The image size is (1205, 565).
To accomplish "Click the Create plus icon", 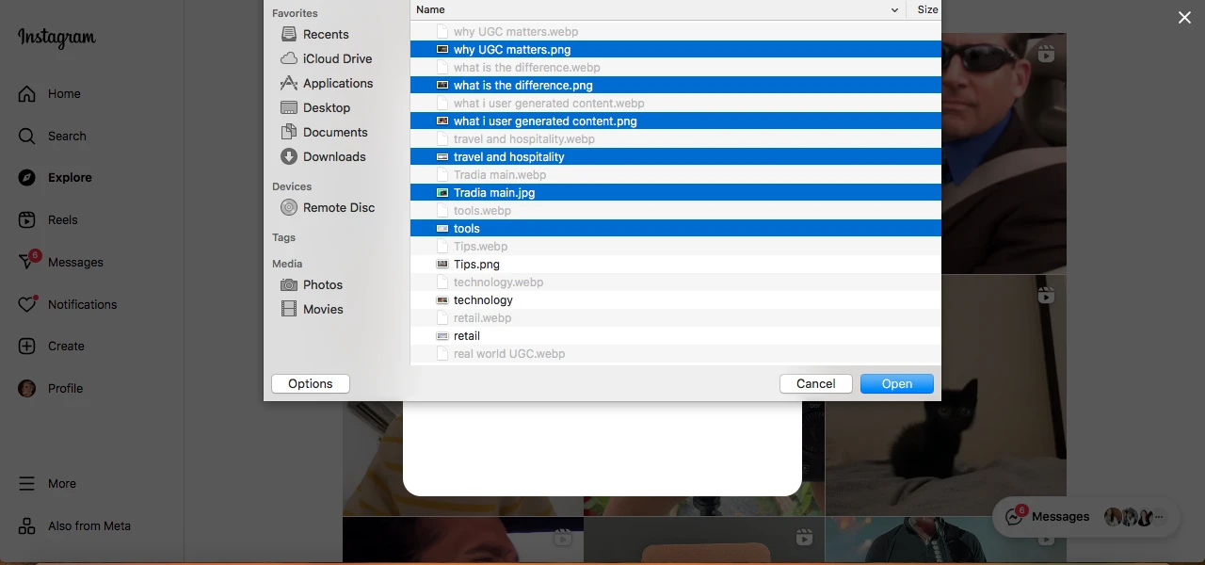I will pos(27,347).
